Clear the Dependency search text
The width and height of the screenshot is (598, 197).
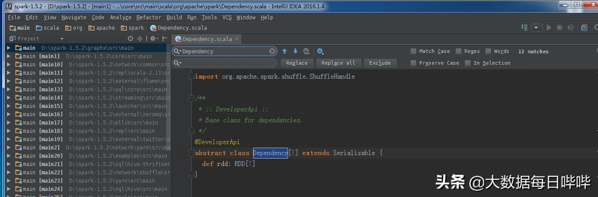pos(272,51)
